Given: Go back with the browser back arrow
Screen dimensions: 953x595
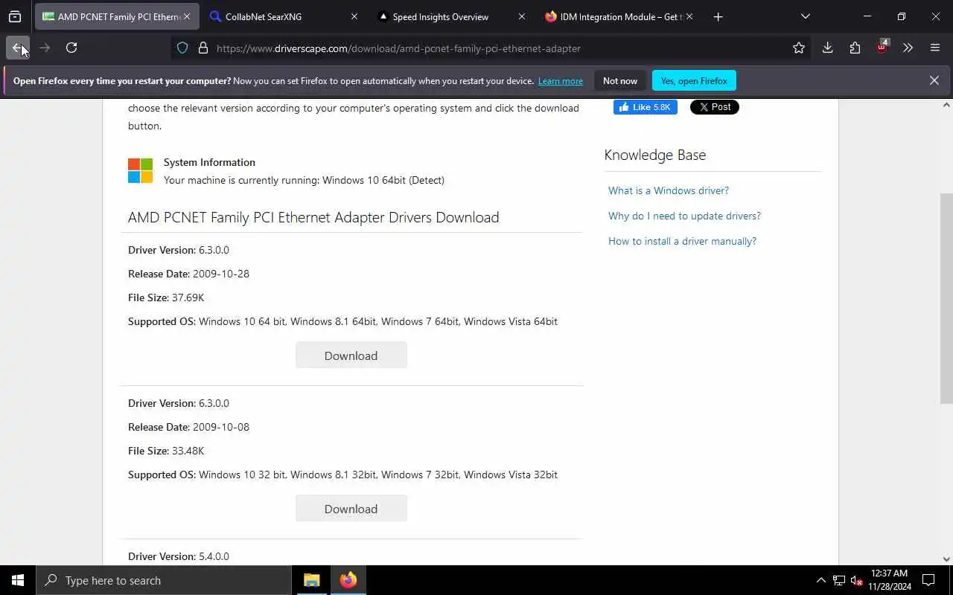Looking at the screenshot, I should tap(18, 48).
